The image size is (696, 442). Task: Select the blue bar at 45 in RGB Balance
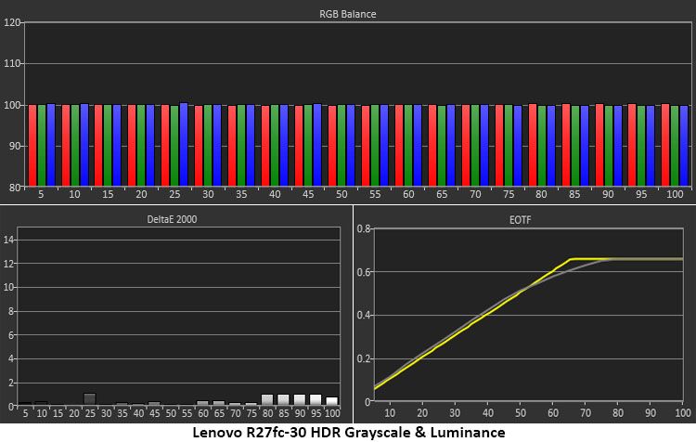click(x=317, y=145)
